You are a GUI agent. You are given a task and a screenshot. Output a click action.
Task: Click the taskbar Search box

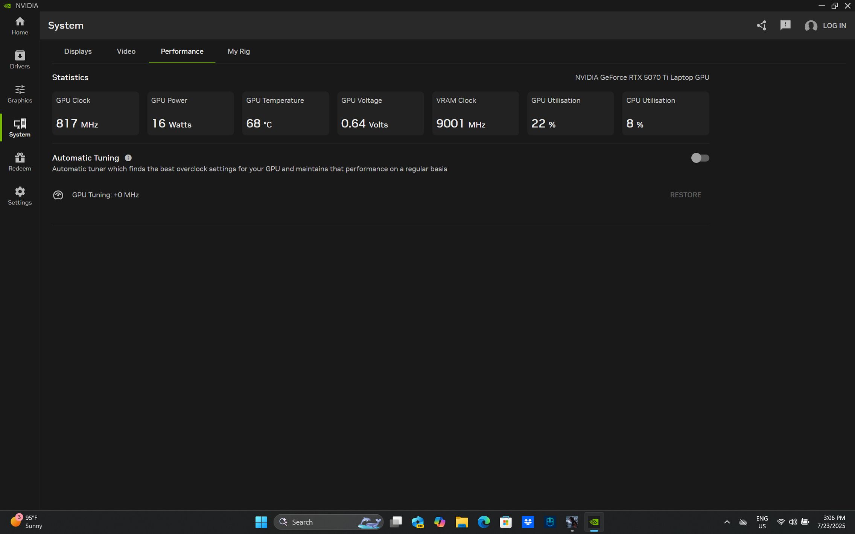(328, 522)
